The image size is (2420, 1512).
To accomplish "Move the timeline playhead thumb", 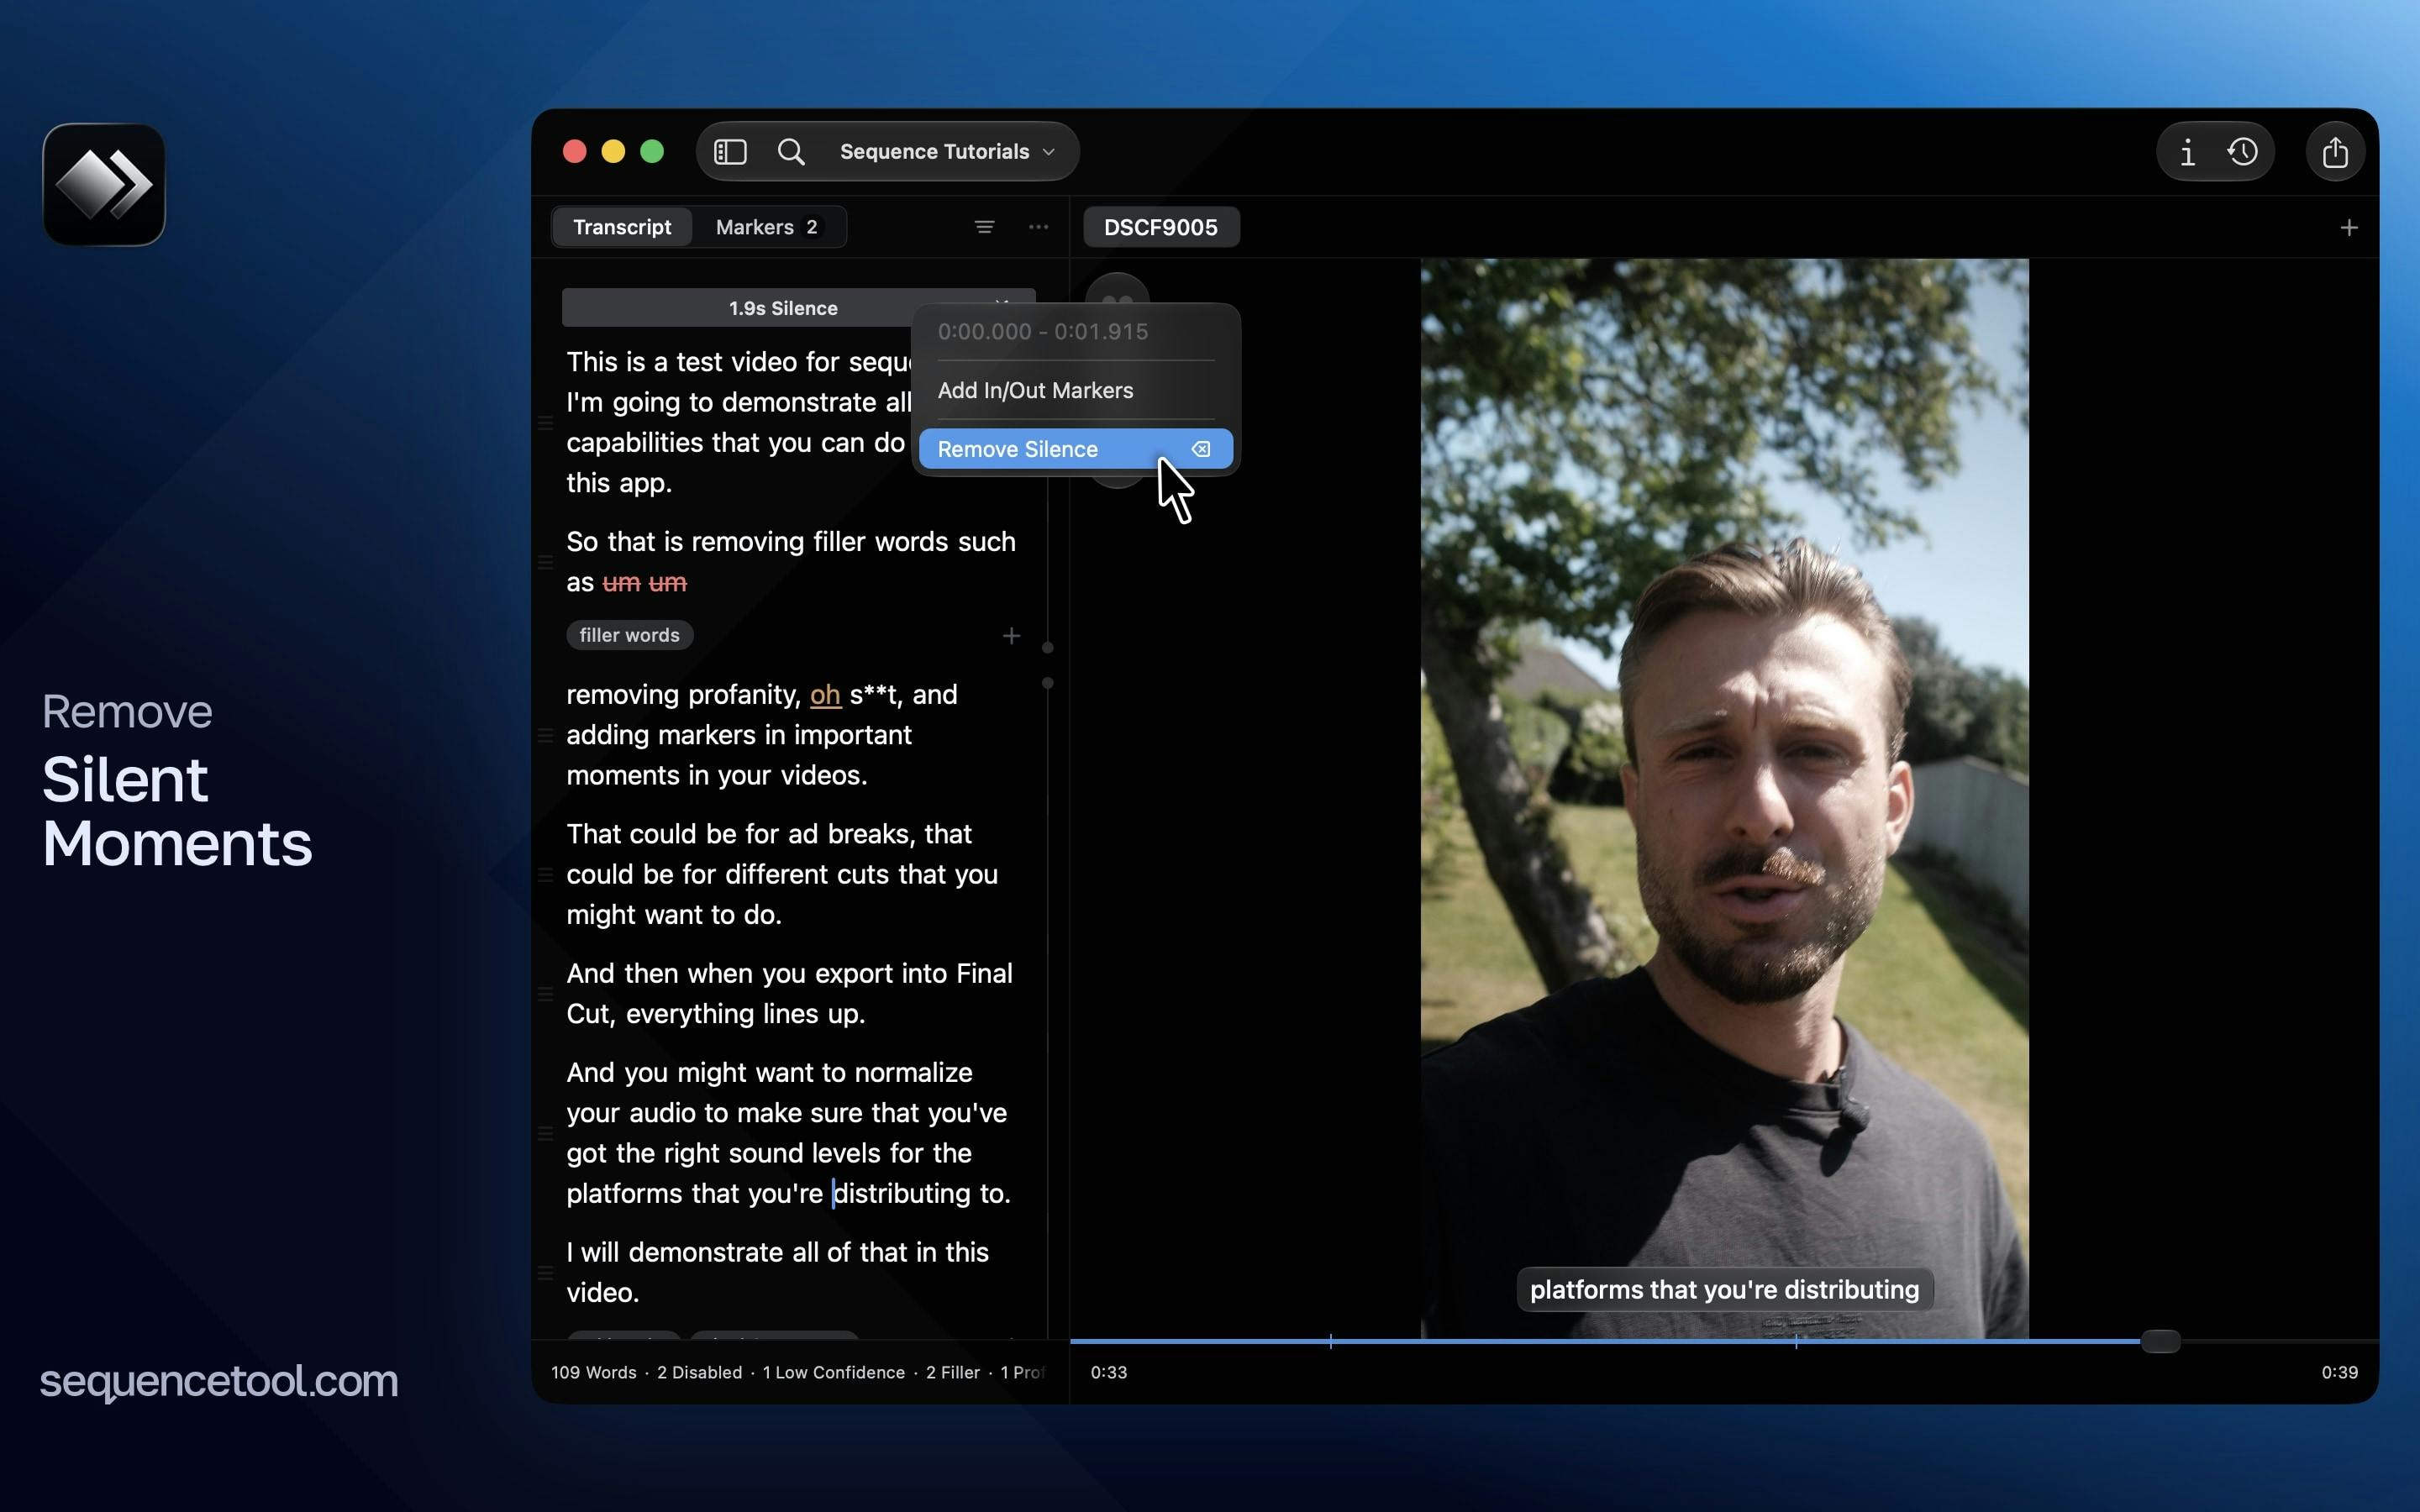I will tap(2160, 1342).
